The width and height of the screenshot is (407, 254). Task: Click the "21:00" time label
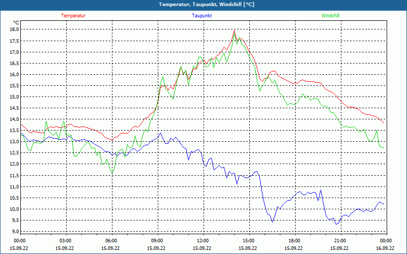(x=341, y=241)
